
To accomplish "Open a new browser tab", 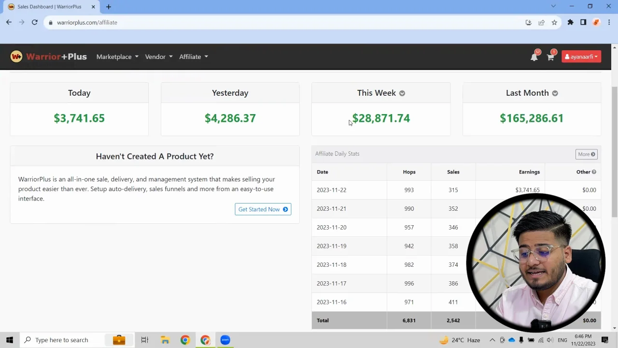I will pyautogui.click(x=109, y=7).
